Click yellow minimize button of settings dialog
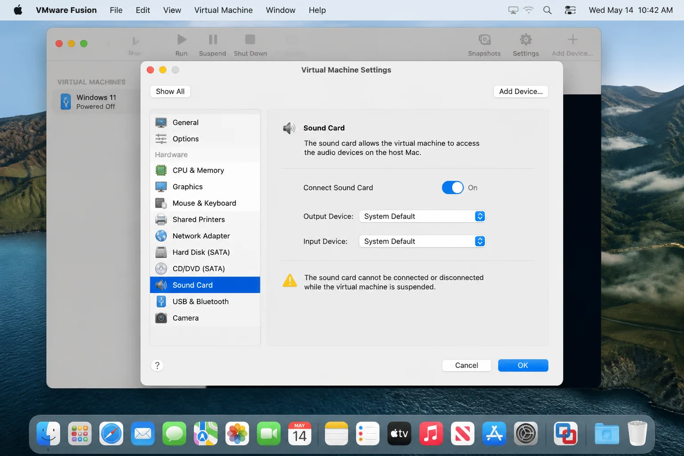 coord(163,70)
